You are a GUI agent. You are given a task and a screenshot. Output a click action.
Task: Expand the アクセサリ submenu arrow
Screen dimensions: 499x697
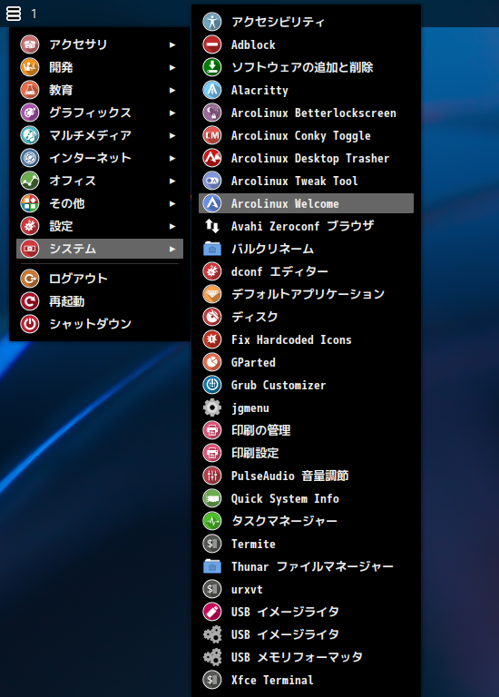[x=172, y=44]
